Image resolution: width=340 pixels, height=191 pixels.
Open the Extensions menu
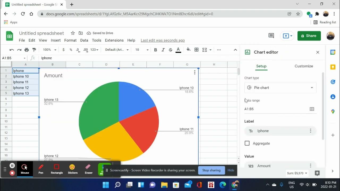114,40
